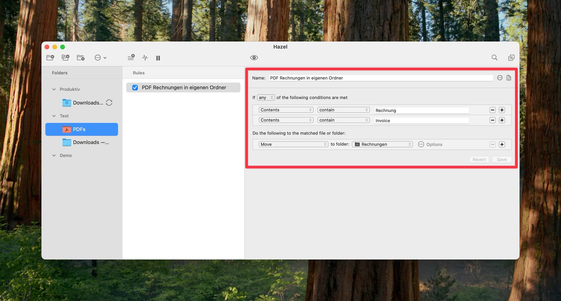Open the any/all conditions dropdown
The width and height of the screenshot is (561, 301).
[266, 97]
